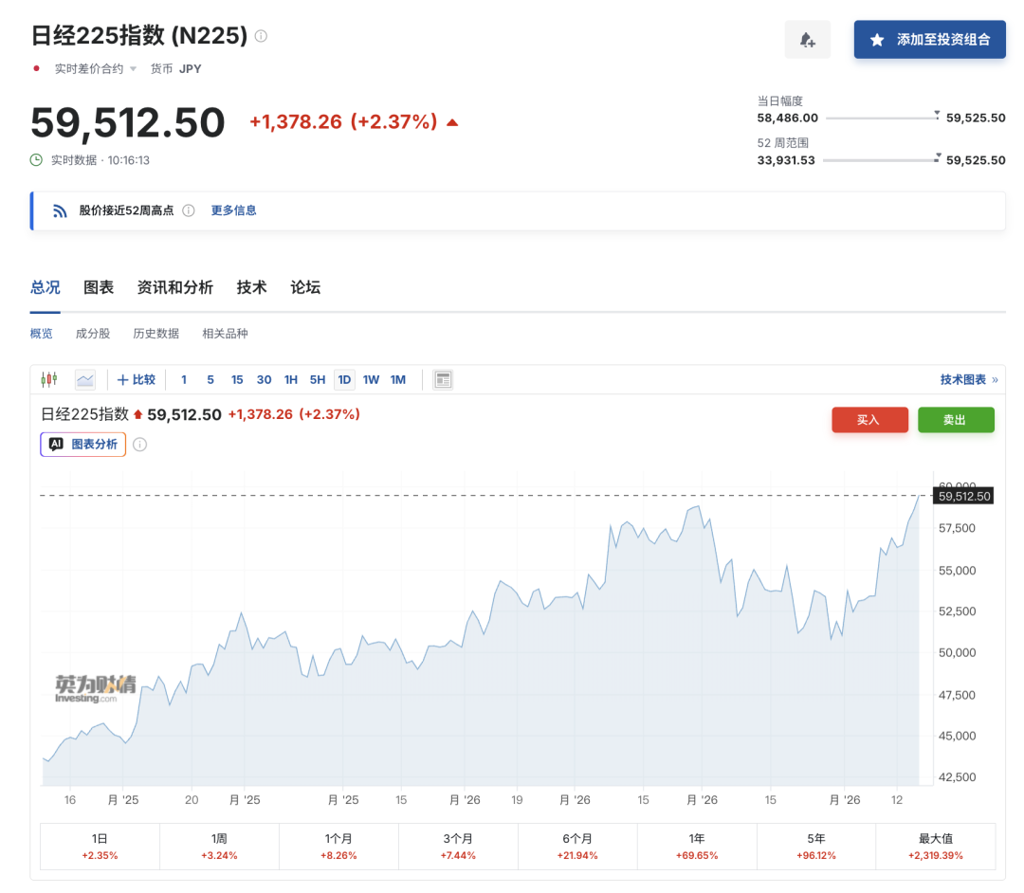
Task: Click the 52 周范围 range slider
Action: (880, 160)
